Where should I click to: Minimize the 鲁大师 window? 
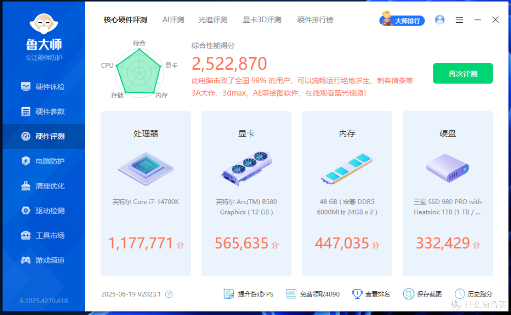click(x=477, y=20)
